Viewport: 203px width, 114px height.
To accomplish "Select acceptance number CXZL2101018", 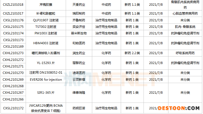I will coord(13,5).
